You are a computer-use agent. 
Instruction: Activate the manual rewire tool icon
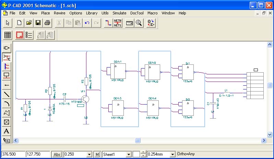pos(108,23)
